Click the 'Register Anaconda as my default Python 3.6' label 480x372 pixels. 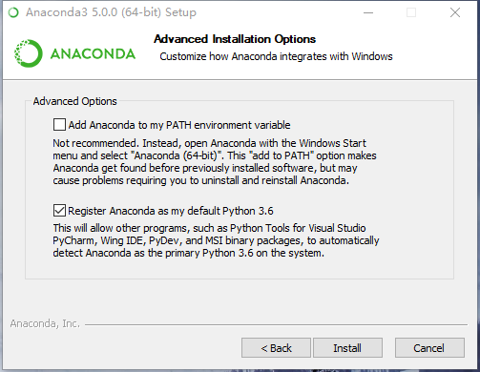171,211
